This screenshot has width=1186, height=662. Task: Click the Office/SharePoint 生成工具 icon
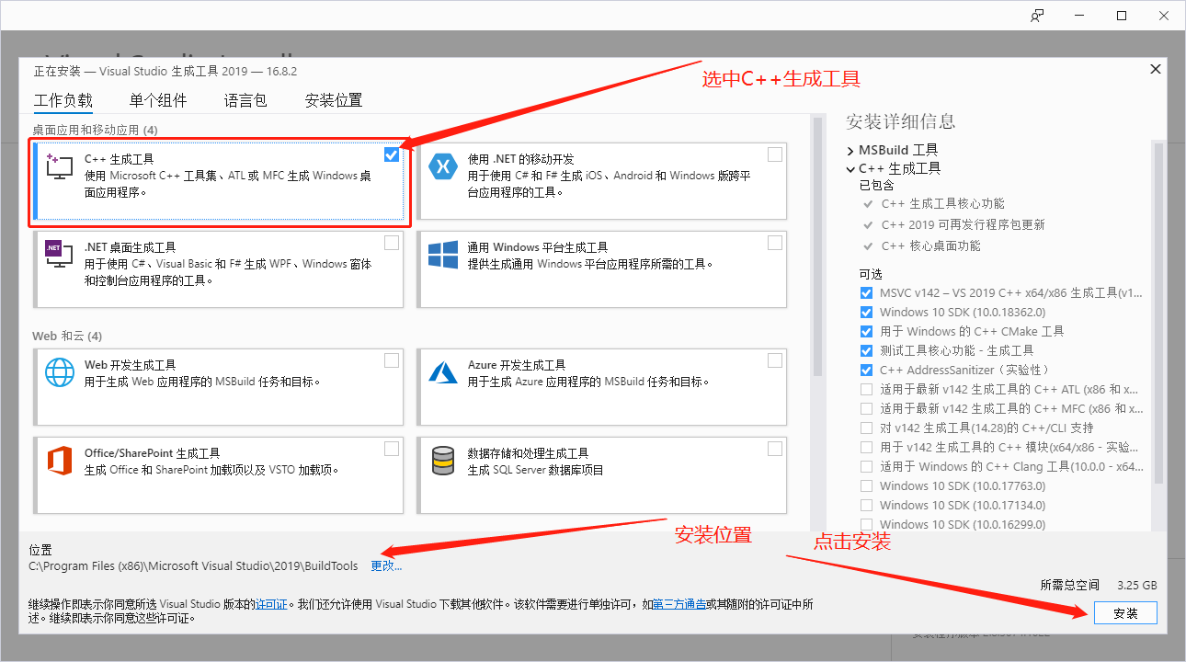coord(59,461)
